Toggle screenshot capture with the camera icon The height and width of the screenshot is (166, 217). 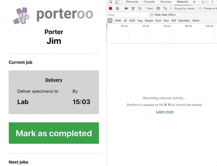pyautogui.click(x=126, y=9)
